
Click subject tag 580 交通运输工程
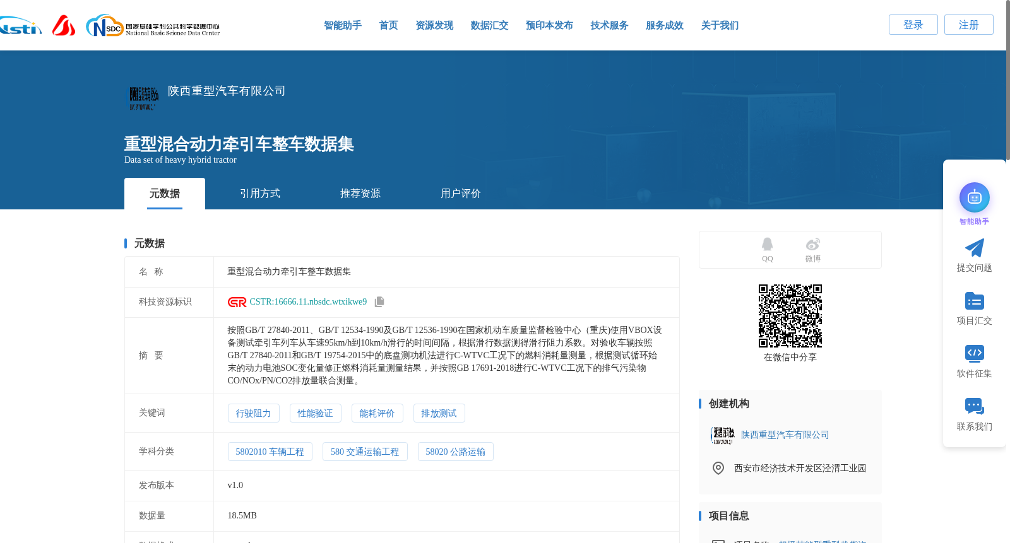point(365,452)
